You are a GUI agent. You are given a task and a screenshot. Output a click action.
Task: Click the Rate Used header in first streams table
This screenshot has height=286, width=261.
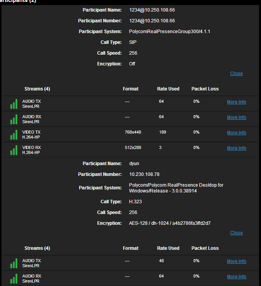pos(168,89)
